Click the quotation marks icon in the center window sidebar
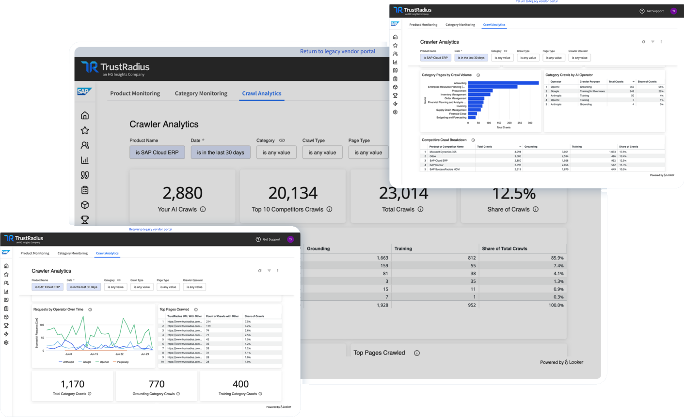684x417 pixels. (x=85, y=175)
